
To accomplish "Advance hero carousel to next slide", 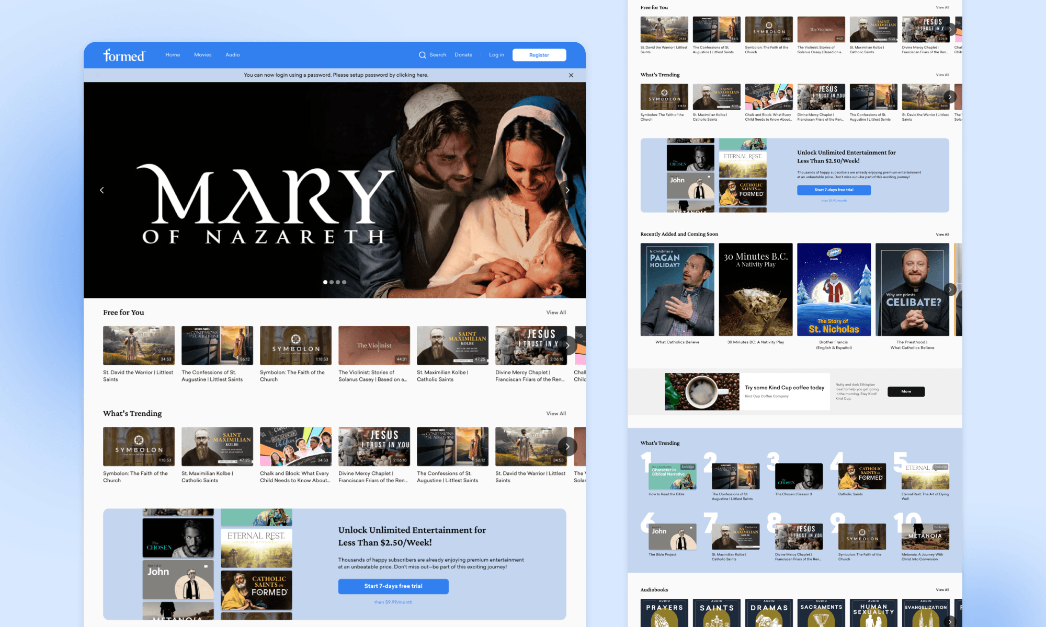I will (567, 190).
